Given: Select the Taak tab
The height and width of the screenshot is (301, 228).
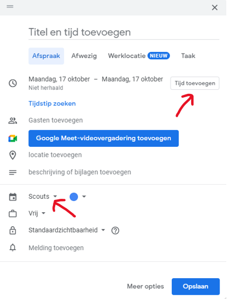Looking at the screenshot, I should pyautogui.click(x=188, y=56).
